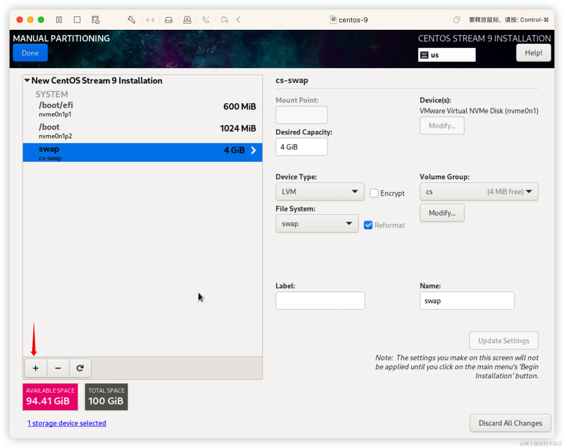
Task: Click Discard All Changes
Action: point(510,423)
